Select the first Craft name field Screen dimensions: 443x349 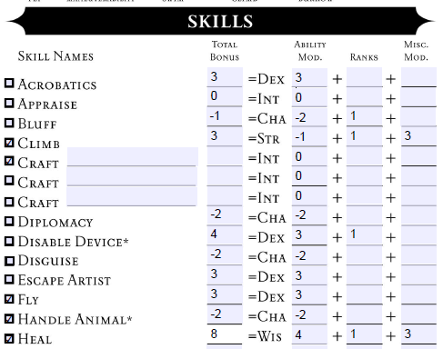(x=133, y=156)
